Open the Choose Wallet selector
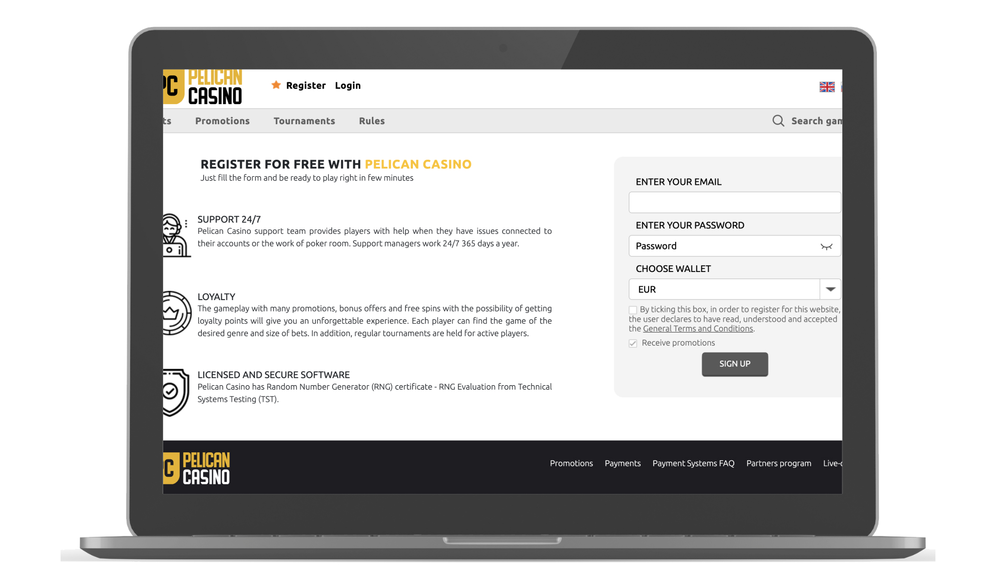 [830, 289]
